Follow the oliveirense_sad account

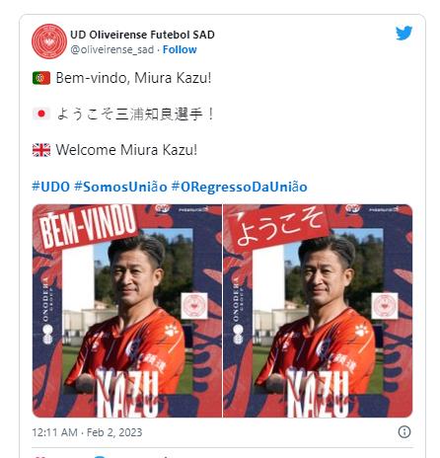pyautogui.click(x=180, y=49)
